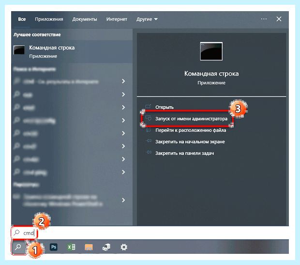Click the Открыть window icon
Screen dimensions: 300x265
[148, 107]
